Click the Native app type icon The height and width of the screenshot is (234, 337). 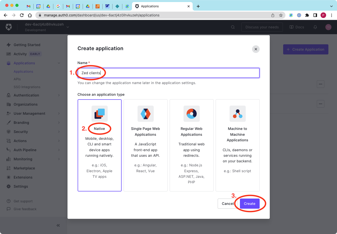[x=100, y=114]
